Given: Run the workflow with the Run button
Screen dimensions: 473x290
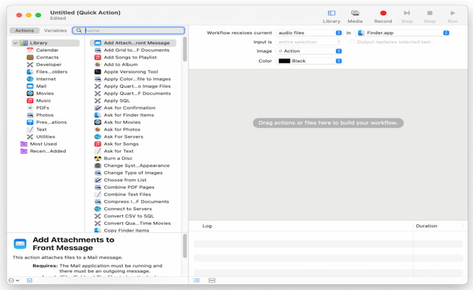Looking at the screenshot, I should coord(452,17).
